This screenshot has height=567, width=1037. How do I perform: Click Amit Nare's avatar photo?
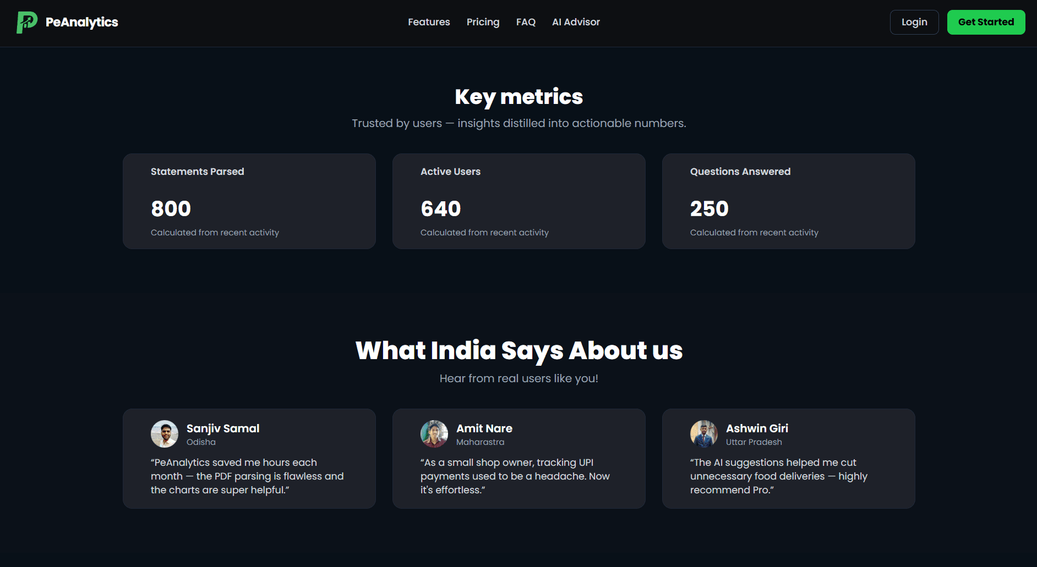tap(434, 434)
